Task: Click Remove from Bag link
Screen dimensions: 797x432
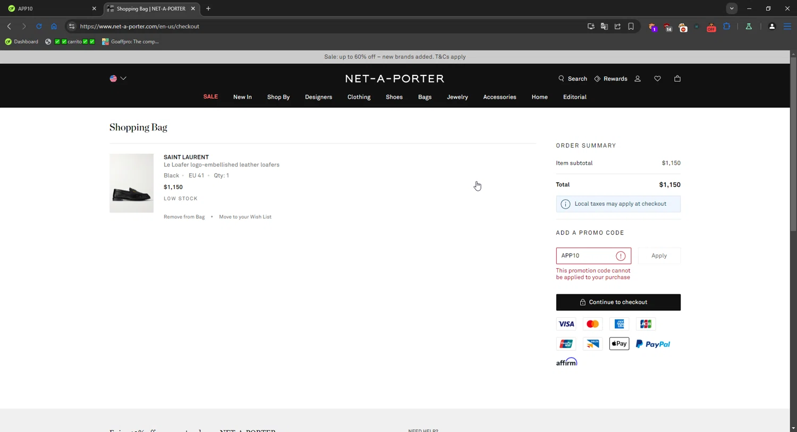Action: 184,217
